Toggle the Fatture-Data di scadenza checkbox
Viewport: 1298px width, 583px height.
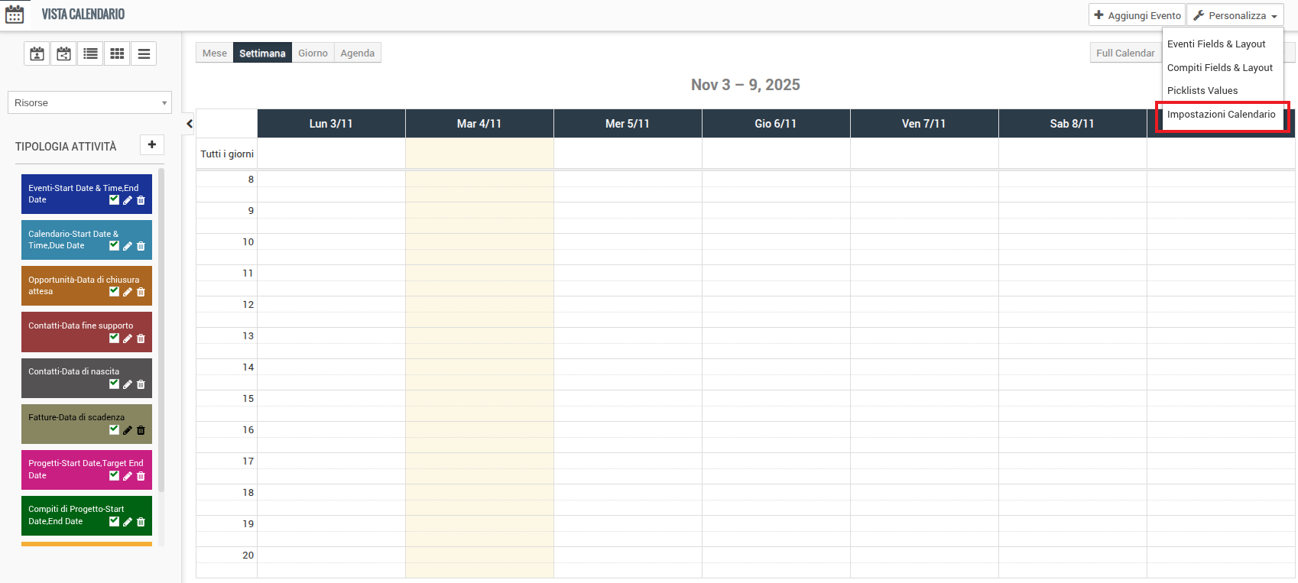[114, 429]
